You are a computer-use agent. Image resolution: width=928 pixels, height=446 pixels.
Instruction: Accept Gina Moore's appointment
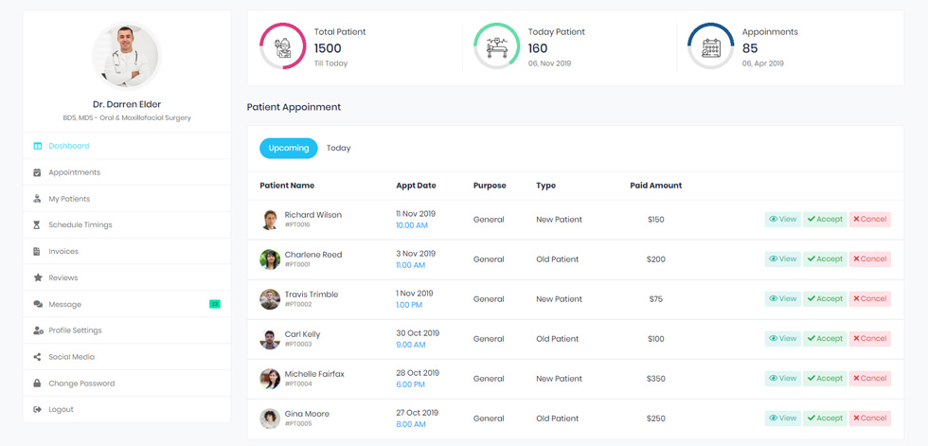pos(825,419)
